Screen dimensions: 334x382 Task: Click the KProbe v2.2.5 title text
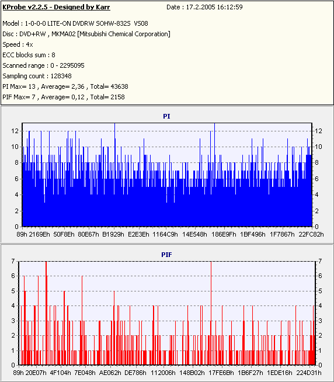click(56, 8)
